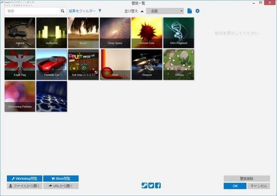Toggle the sort direction arrow
The width and height of the screenshot is (277, 196).
142,11
